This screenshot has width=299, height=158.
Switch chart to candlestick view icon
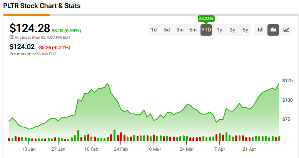(x=260, y=30)
